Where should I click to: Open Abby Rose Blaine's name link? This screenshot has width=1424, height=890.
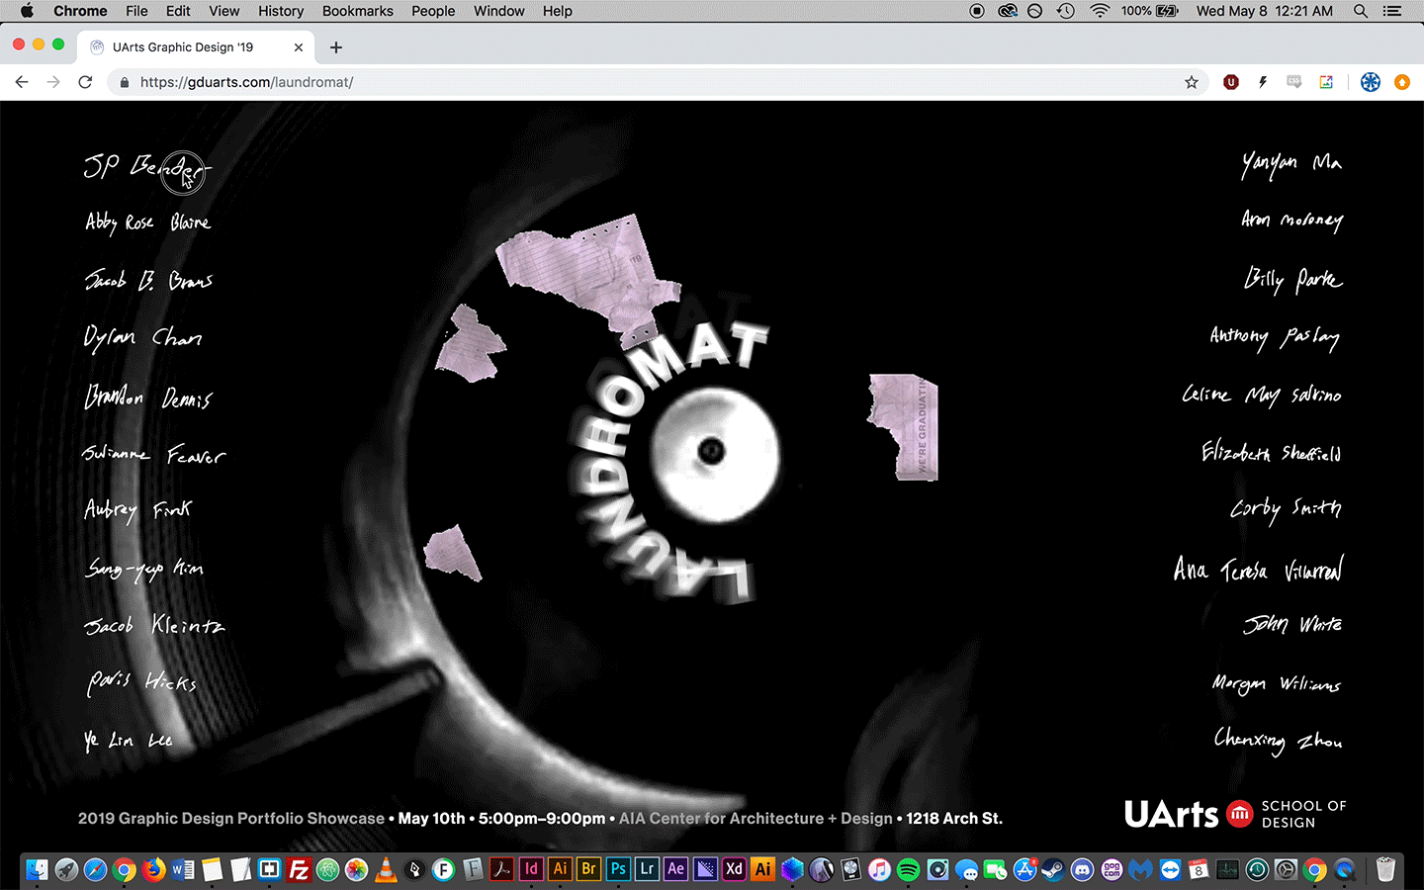(148, 222)
